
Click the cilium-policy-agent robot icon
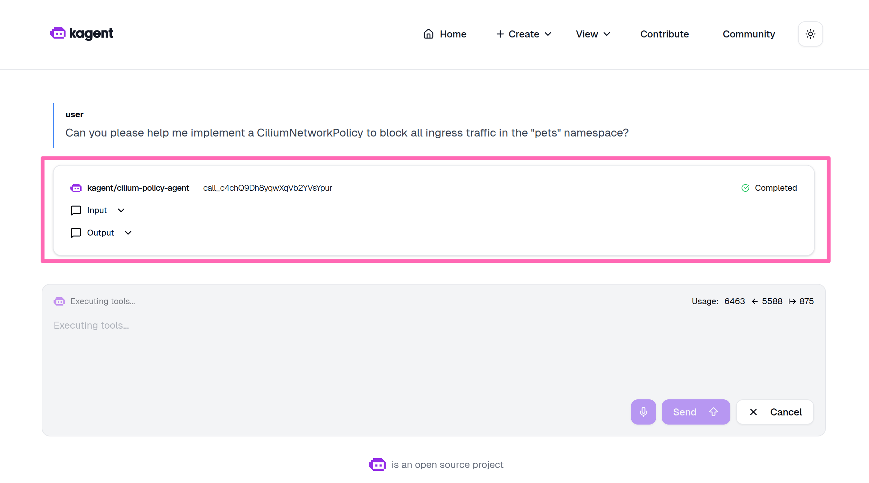point(76,188)
